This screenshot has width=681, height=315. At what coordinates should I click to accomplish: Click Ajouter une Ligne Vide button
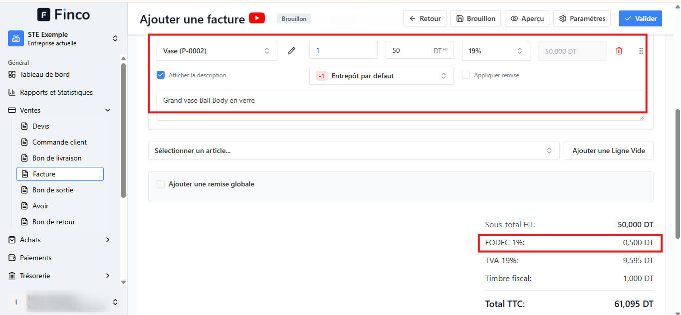[609, 151]
